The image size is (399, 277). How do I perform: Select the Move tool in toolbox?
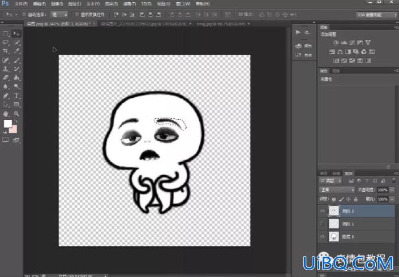tap(16, 33)
